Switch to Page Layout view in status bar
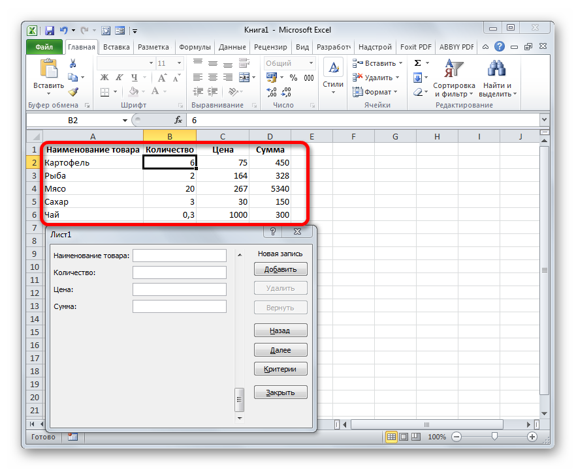Image resolution: width=576 pixels, height=470 pixels. (404, 437)
